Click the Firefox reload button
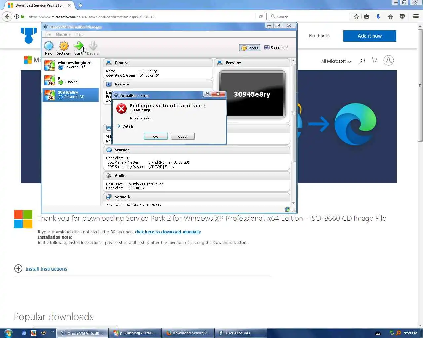 pyautogui.click(x=261, y=17)
